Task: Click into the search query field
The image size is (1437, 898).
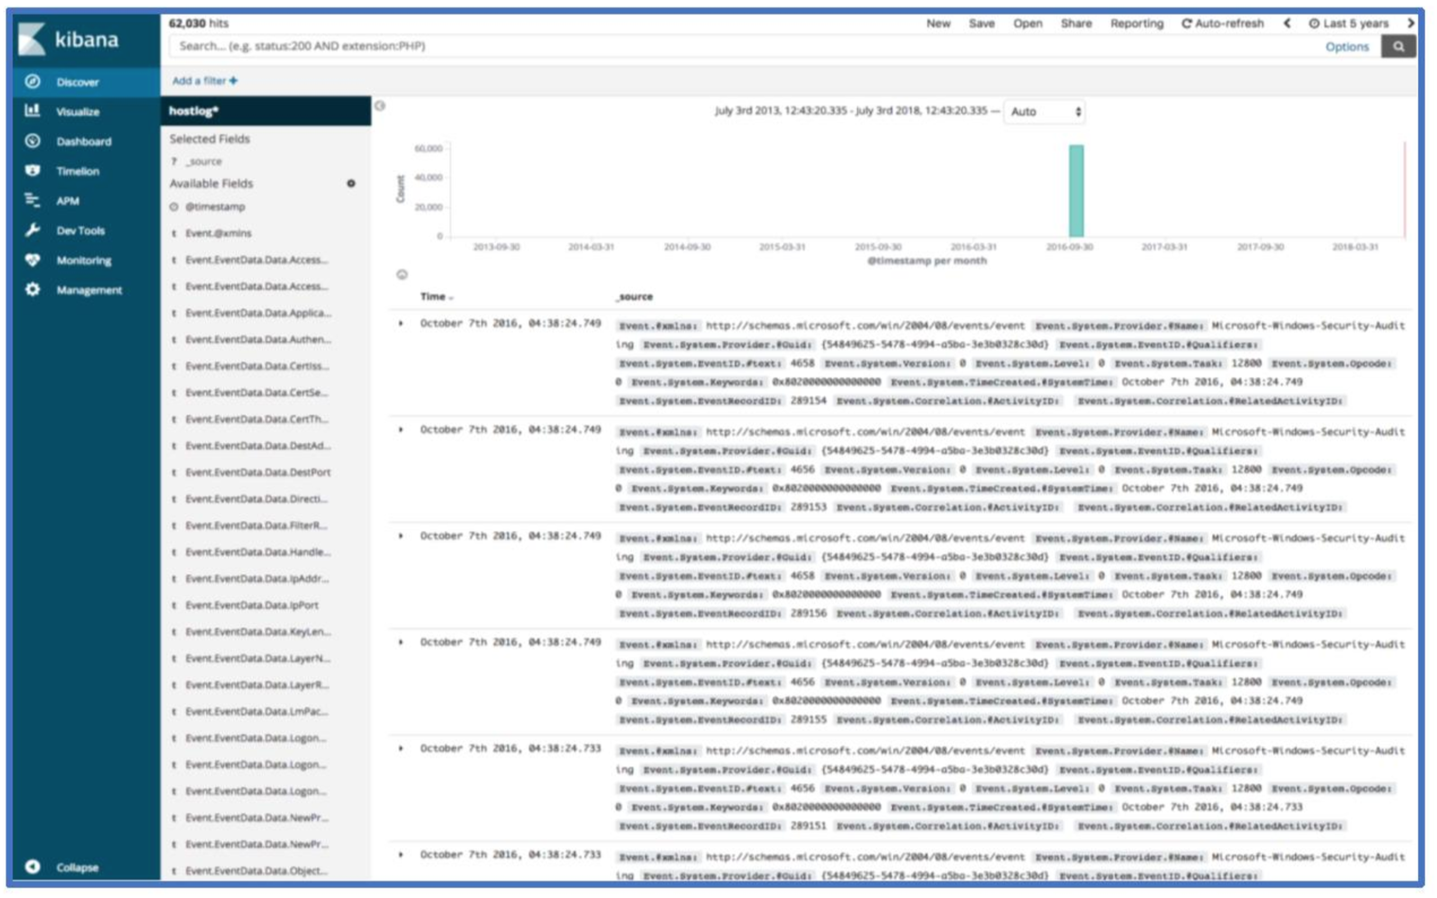Action: click(742, 46)
